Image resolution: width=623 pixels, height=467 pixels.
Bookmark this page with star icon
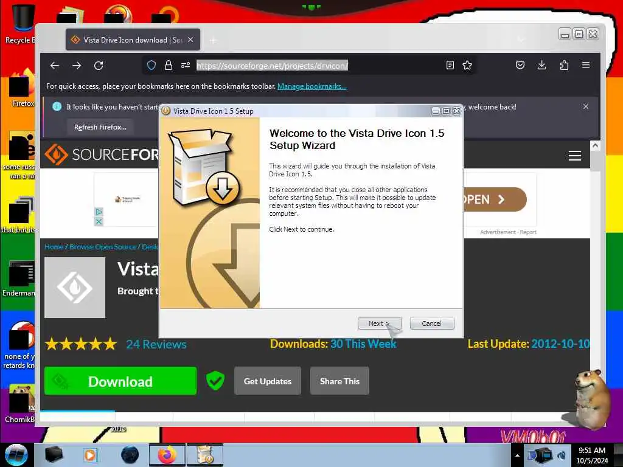click(467, 65)
